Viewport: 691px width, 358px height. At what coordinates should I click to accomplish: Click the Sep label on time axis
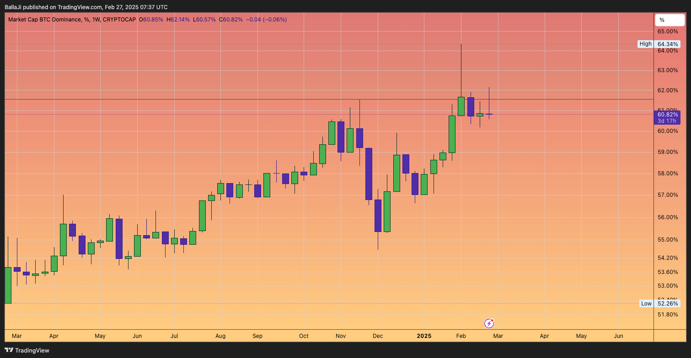tap(257, 336)
